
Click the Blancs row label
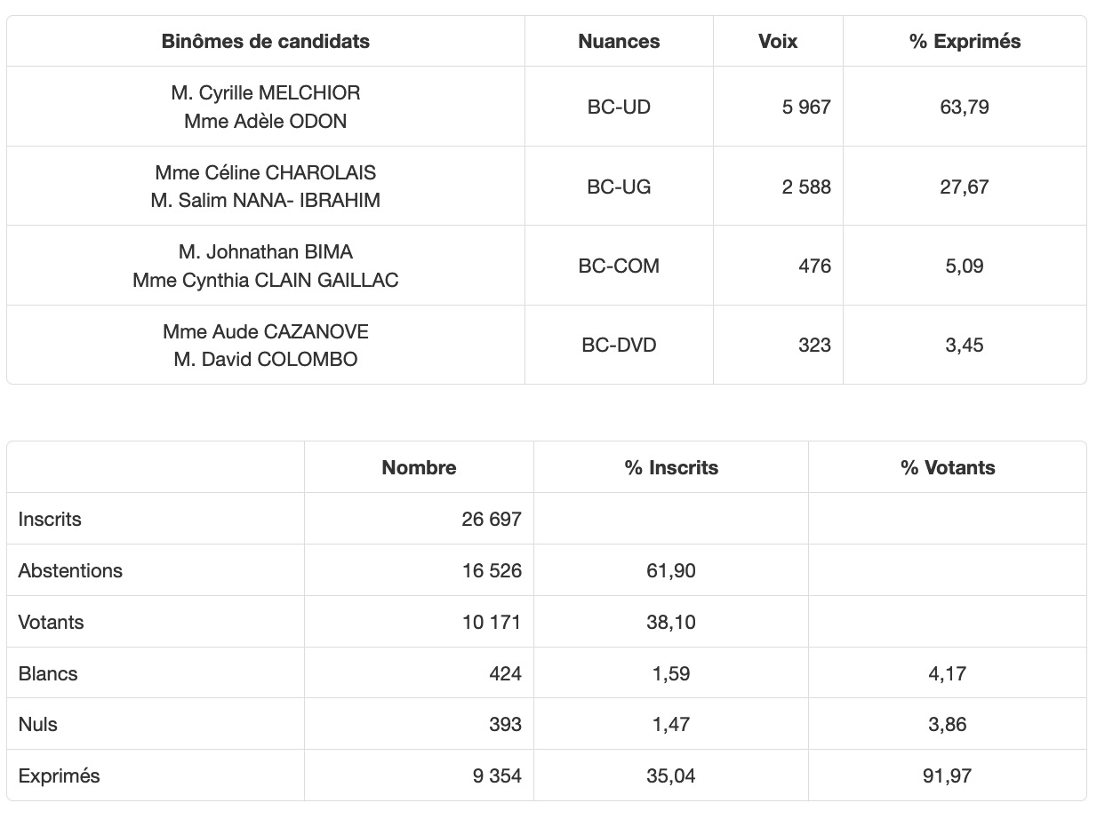coord(48,673)
